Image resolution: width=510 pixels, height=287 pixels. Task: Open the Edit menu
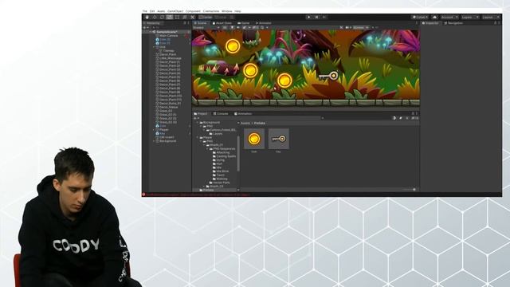152,11
